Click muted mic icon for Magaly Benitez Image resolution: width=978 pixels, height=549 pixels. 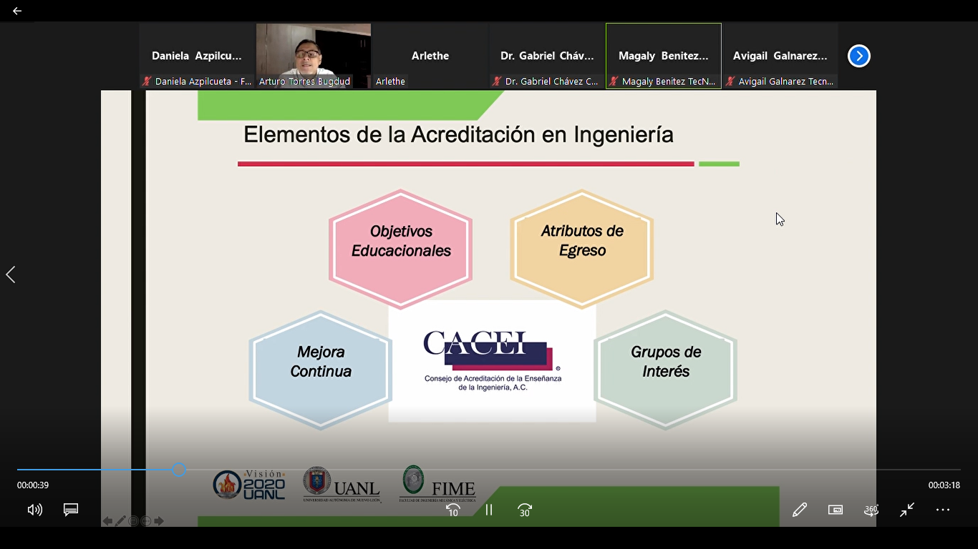pyautogui.click(x=614, y=81)
